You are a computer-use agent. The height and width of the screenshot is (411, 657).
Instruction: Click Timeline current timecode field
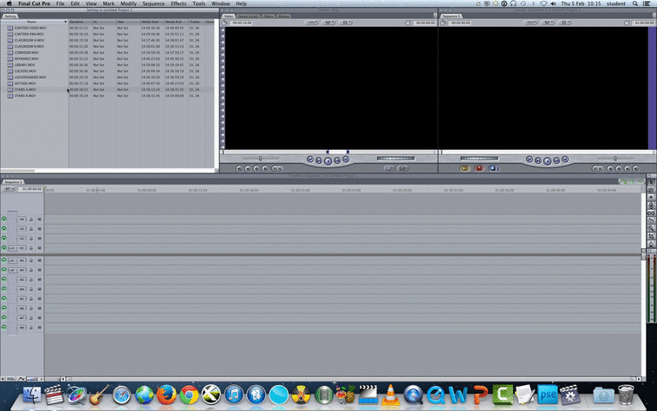(x=32, y=189)
